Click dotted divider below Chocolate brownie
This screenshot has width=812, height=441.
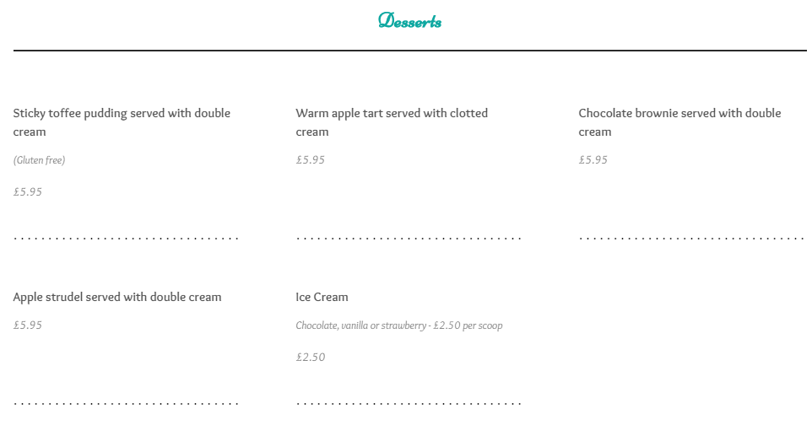tap(692, 239)
